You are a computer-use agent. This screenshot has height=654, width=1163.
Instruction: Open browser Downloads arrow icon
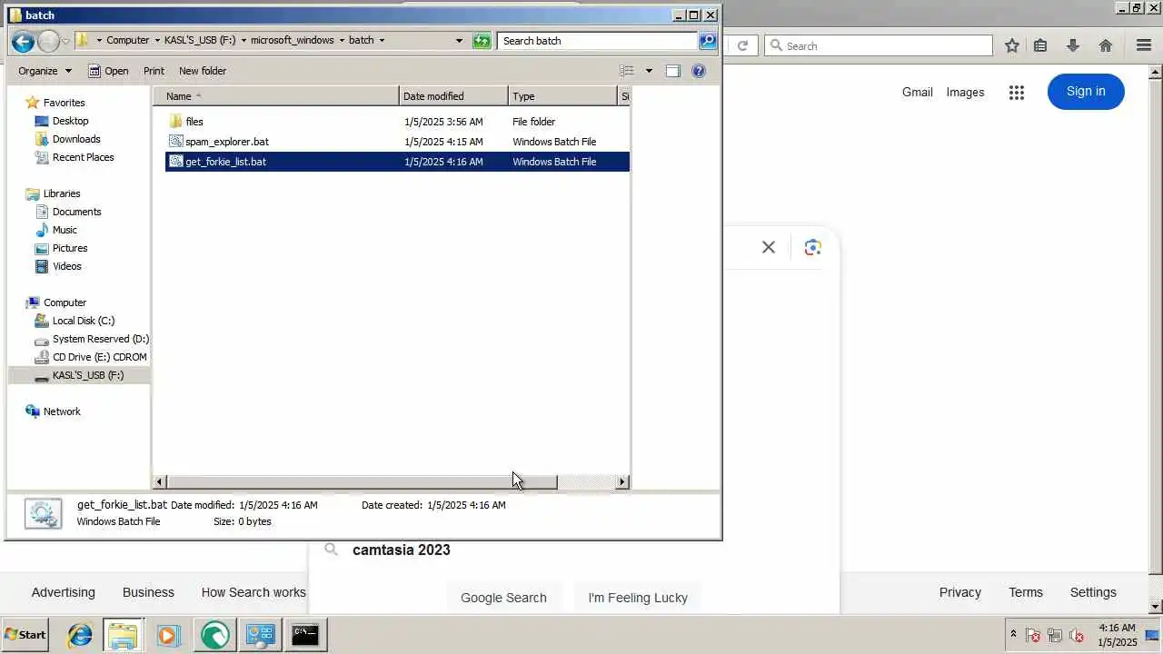(x=1073, y=45)
